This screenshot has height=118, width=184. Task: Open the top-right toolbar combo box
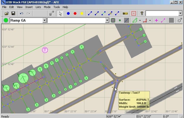[180, 13]
